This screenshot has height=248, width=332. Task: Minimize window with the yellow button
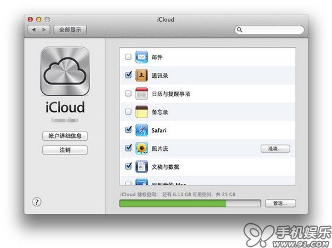click(39, 19)
